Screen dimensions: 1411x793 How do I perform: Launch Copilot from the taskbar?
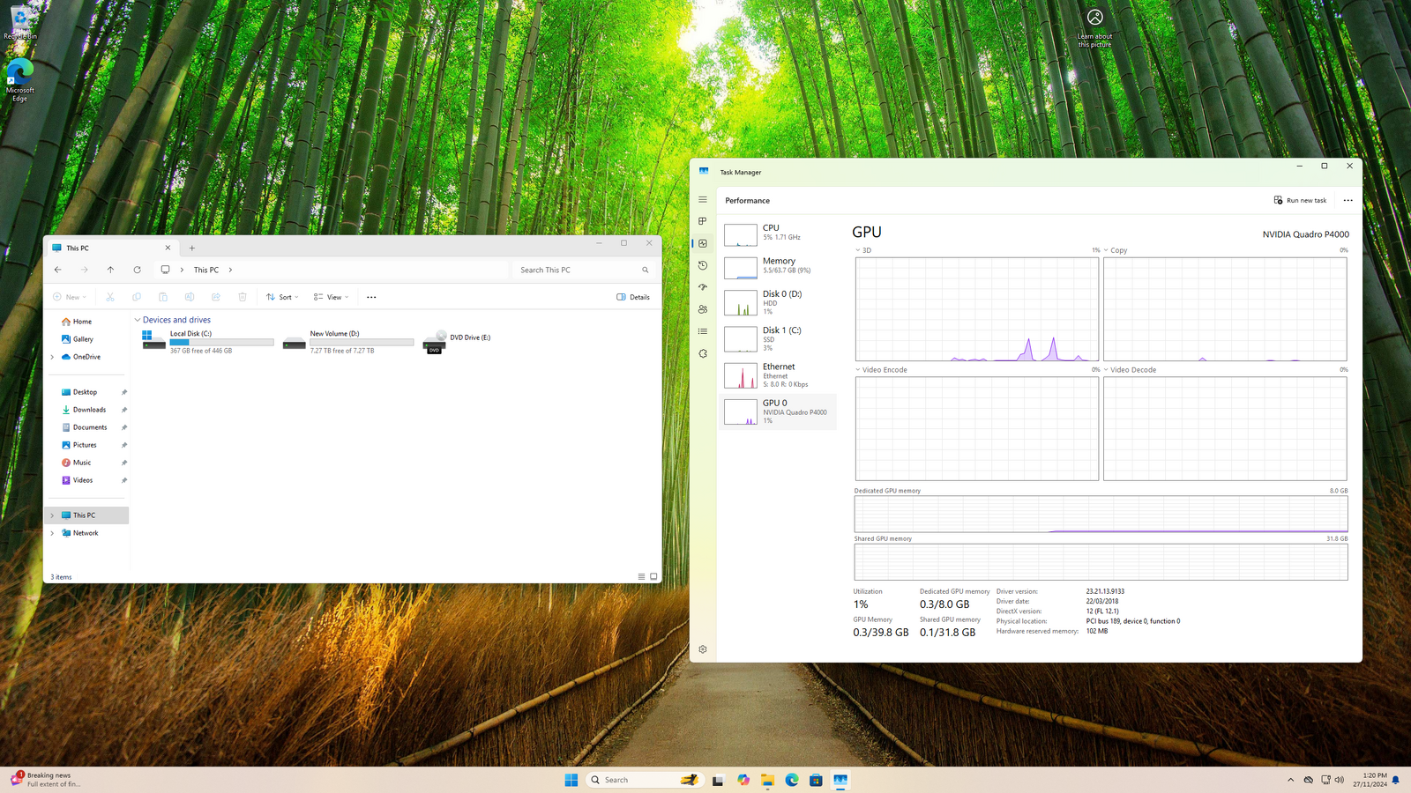tap(743, 780)
